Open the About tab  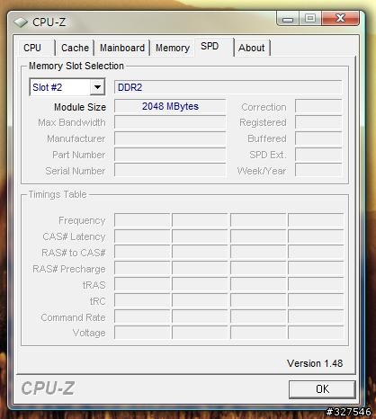[252, 48]
